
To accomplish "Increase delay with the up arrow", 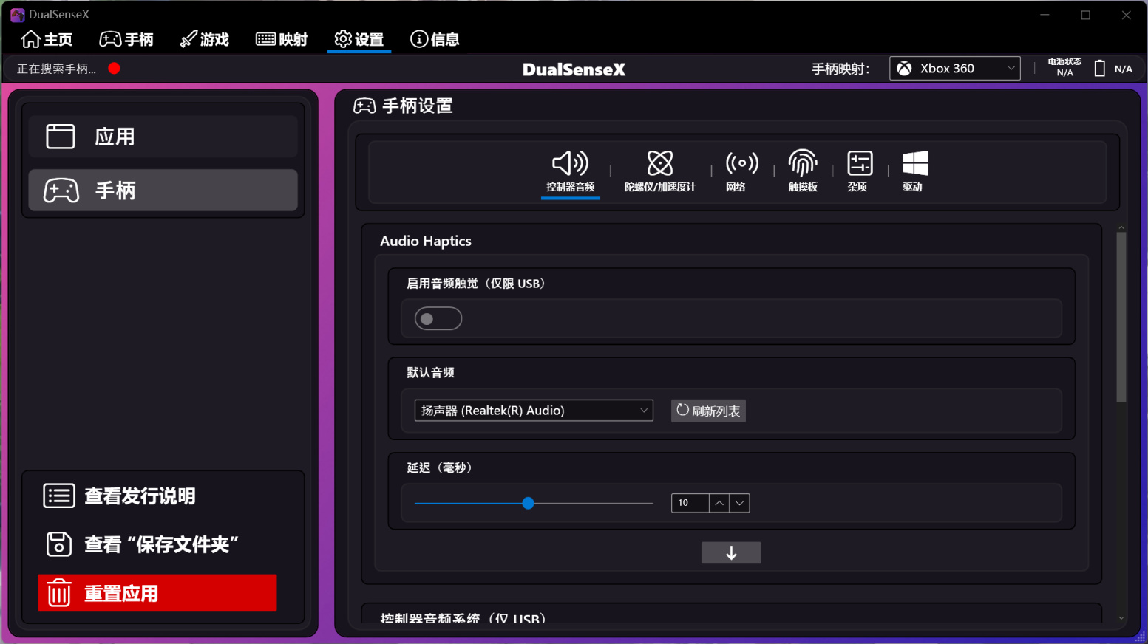I will [719, 503].
